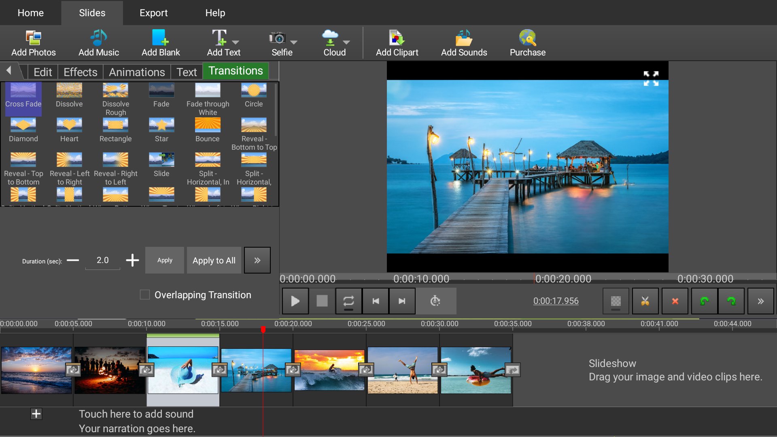Click the Apply to All button
This screenshot has height=437, width=777.
tap(214, 261)
